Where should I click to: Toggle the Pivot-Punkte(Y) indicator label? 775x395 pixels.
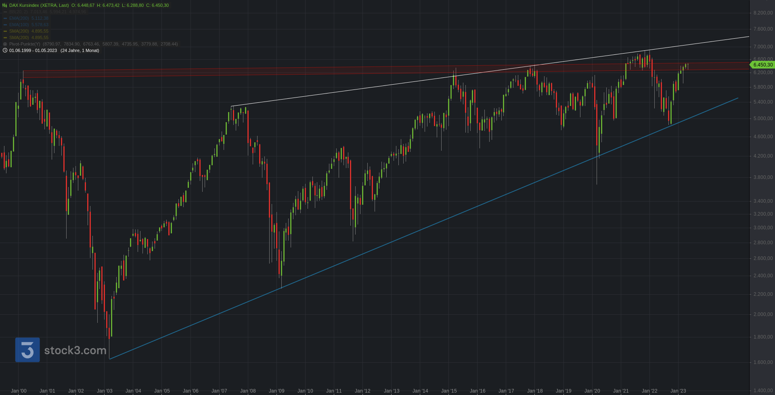point(25,44)
